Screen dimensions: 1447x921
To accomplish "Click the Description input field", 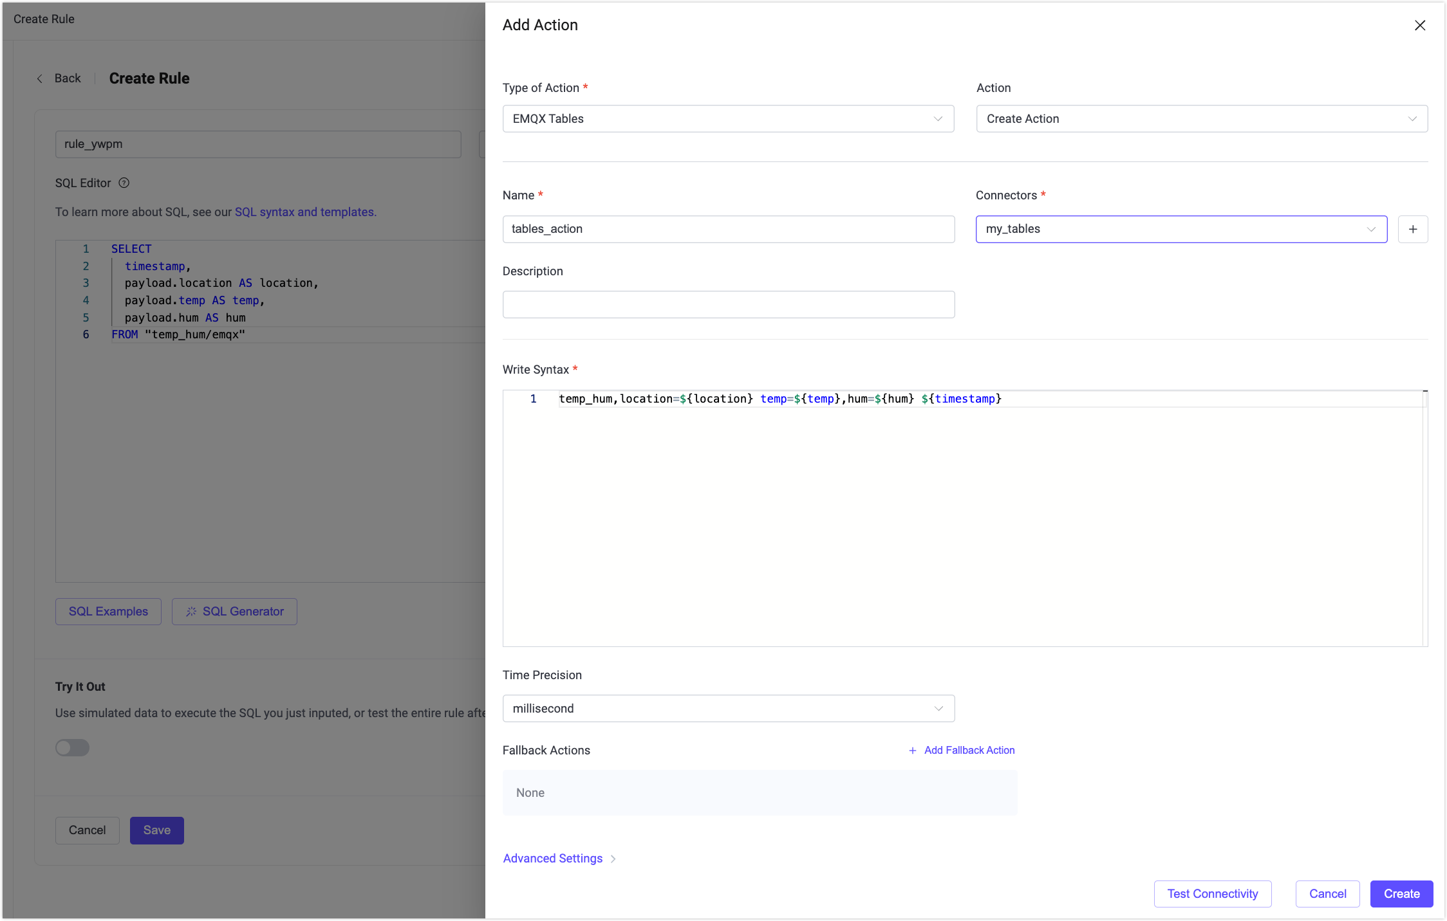I will click(x=727, y=304).
